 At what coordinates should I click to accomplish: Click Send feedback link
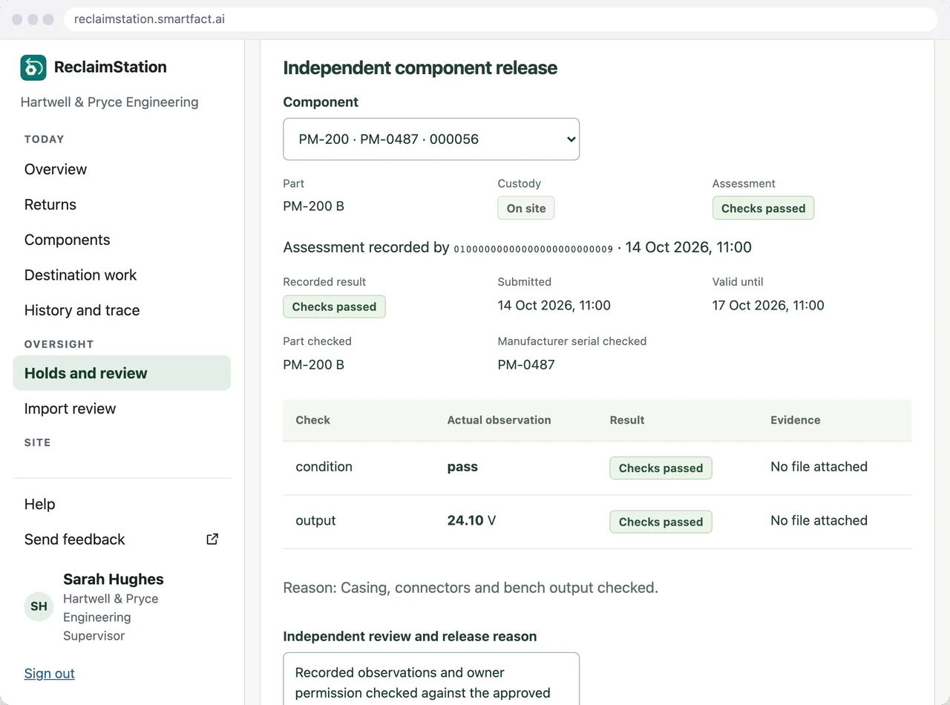[122, 540]
